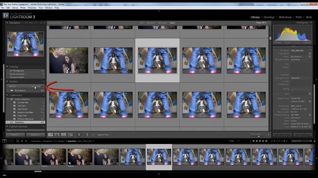Select All Photographs in Catalog
This screenshot has width=318, height=178.
(17, 71)
